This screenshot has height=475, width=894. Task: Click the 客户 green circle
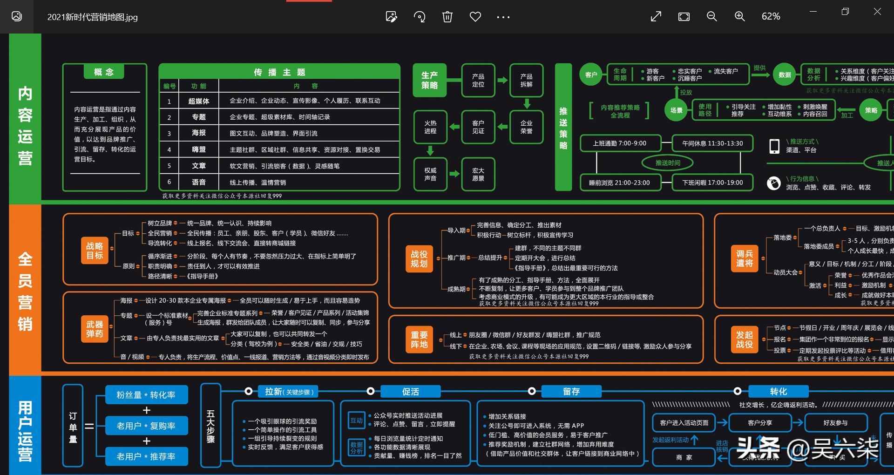591,75
